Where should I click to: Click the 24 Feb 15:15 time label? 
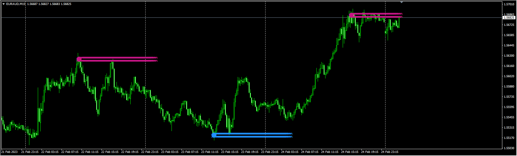pyautogui.click(x=350, y=152)
